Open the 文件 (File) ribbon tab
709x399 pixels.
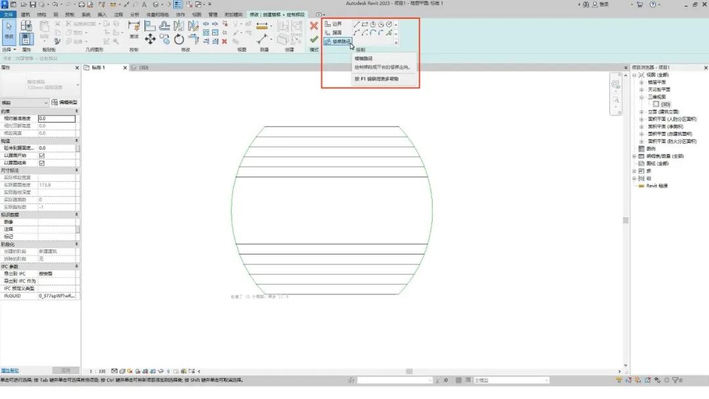[8, 14]
